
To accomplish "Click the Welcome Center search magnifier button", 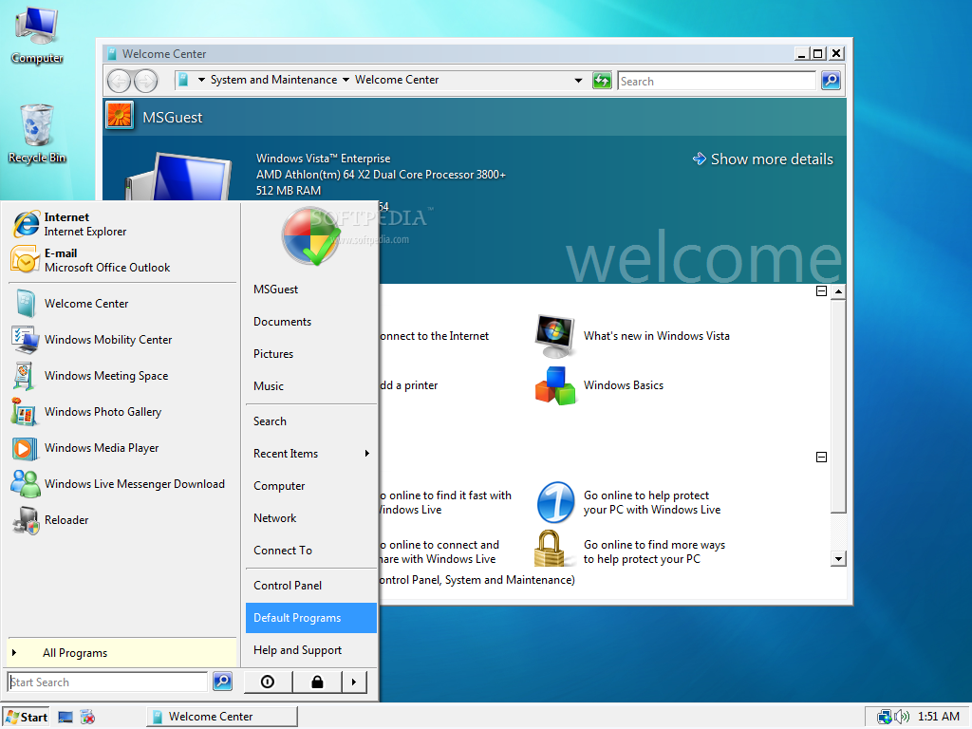I will pyautogui.click(x=831, y=80).
